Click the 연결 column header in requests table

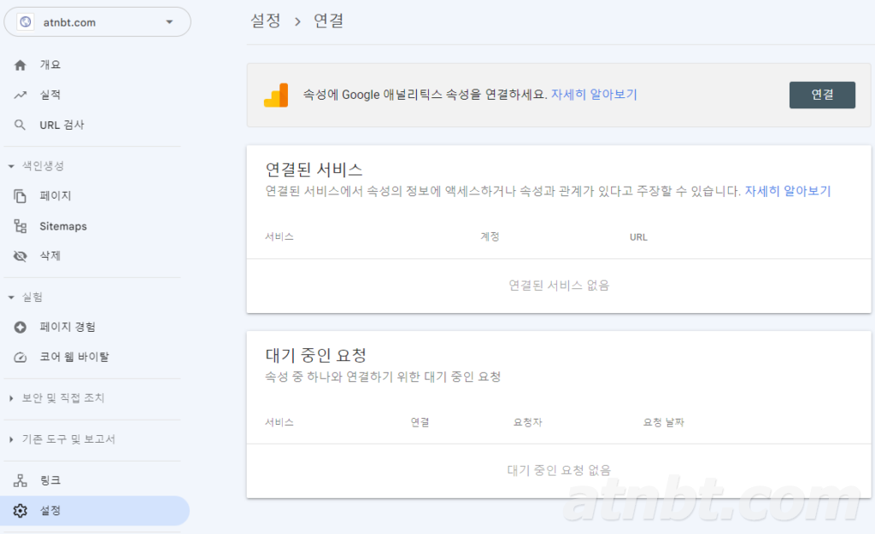click(x=420, y=422)
